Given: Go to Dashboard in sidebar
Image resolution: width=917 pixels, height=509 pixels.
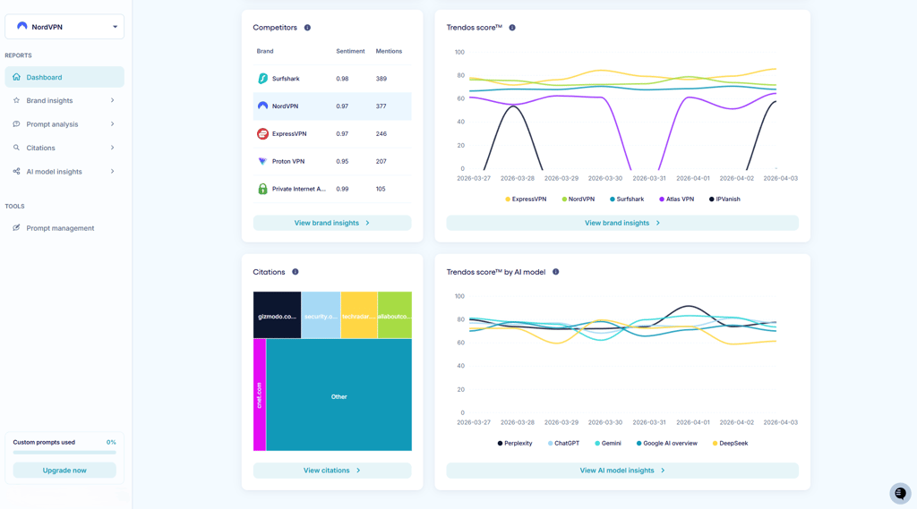Looking at the screenshot, I should pyautogui.click(x=64, y=77).
